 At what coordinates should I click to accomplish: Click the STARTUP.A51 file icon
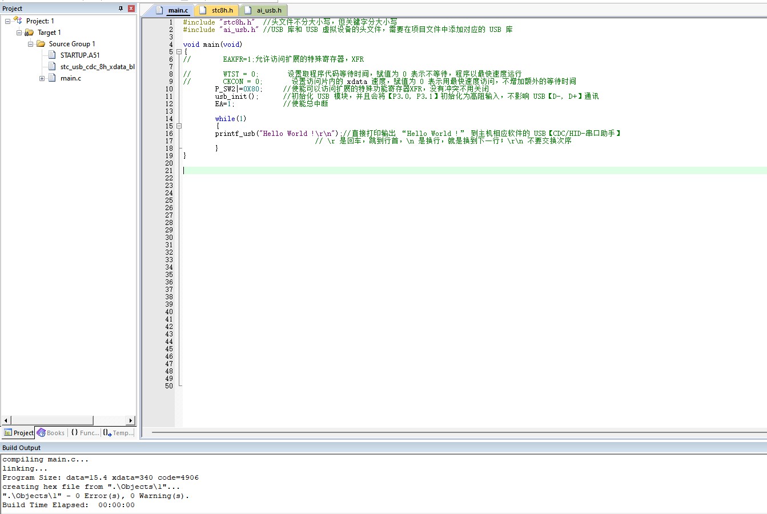52,55
